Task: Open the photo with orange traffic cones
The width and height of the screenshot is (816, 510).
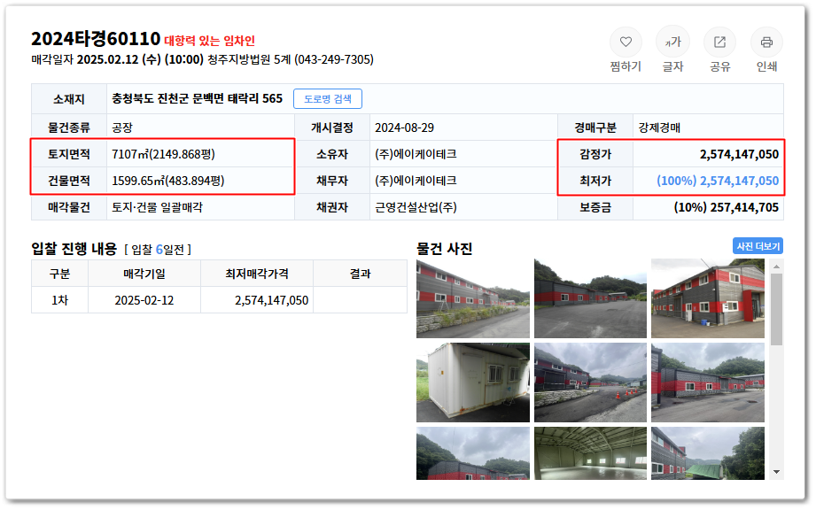Action: pyautogui.click(x=590, y=382)
